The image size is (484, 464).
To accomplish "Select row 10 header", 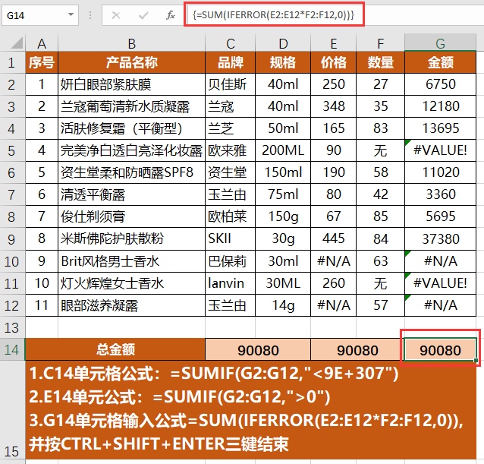I will click(12, 261).
